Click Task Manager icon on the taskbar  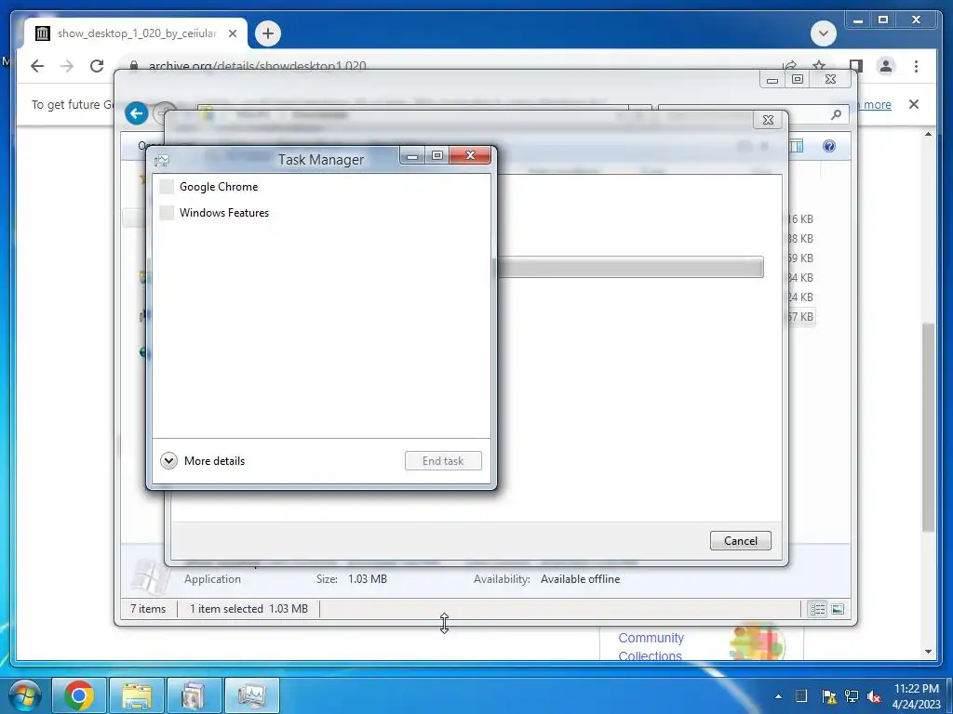[x=251, y=695]
